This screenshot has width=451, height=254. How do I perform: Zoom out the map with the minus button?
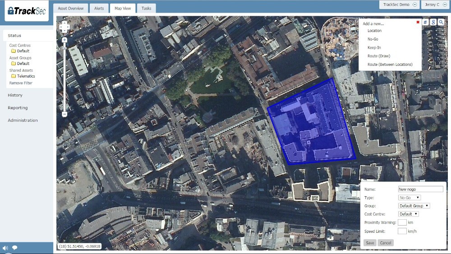(64, 114)
